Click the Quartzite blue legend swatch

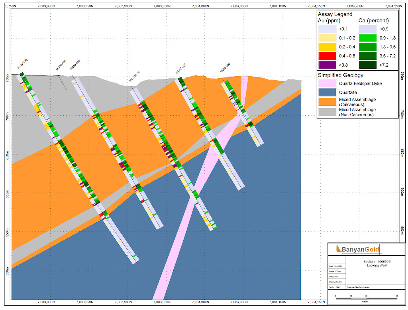pyautogui.click(x=326, y=92)
